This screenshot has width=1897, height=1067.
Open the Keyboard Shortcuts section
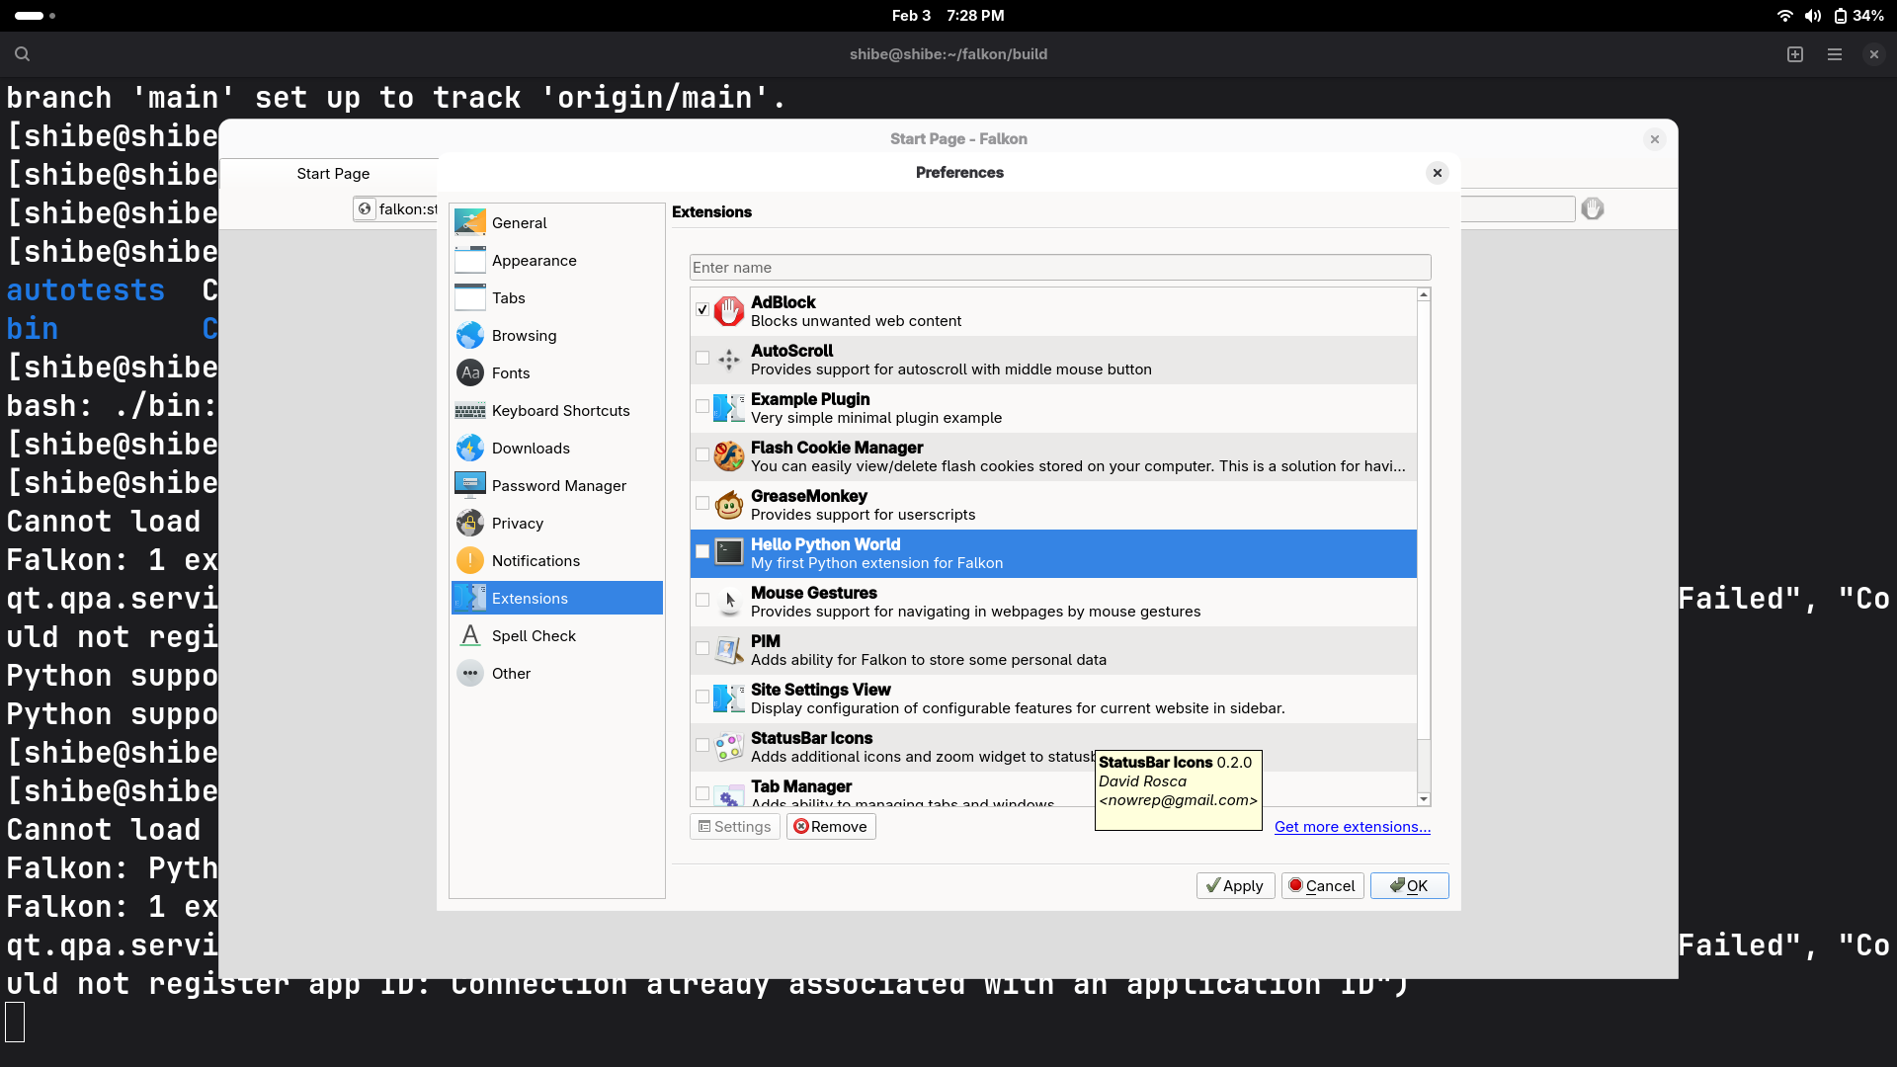coord(560,410)
